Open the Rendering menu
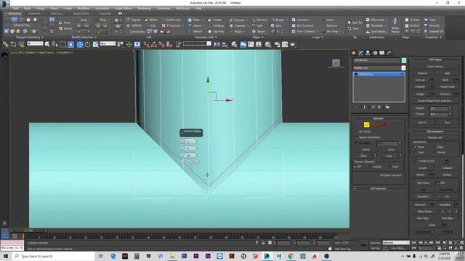Image resolution: width=465 pixels, height=261 pixels. click(x=144, y=9)
